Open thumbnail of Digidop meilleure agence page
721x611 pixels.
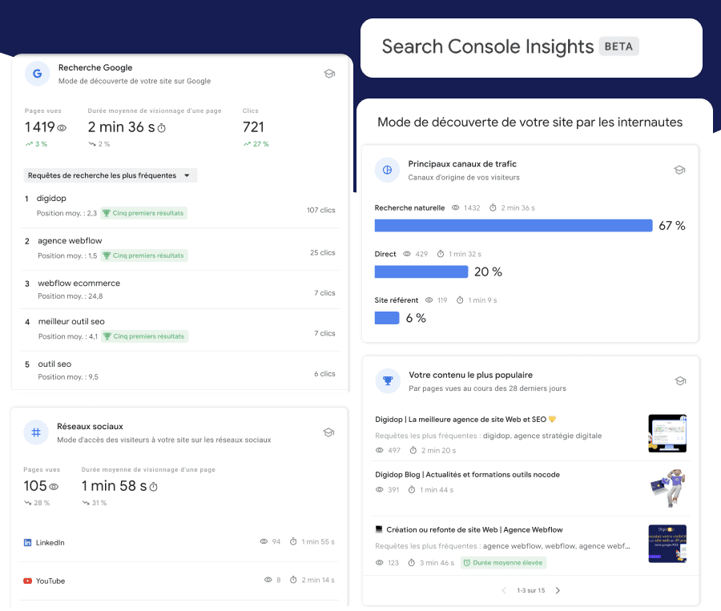[667, 433]
